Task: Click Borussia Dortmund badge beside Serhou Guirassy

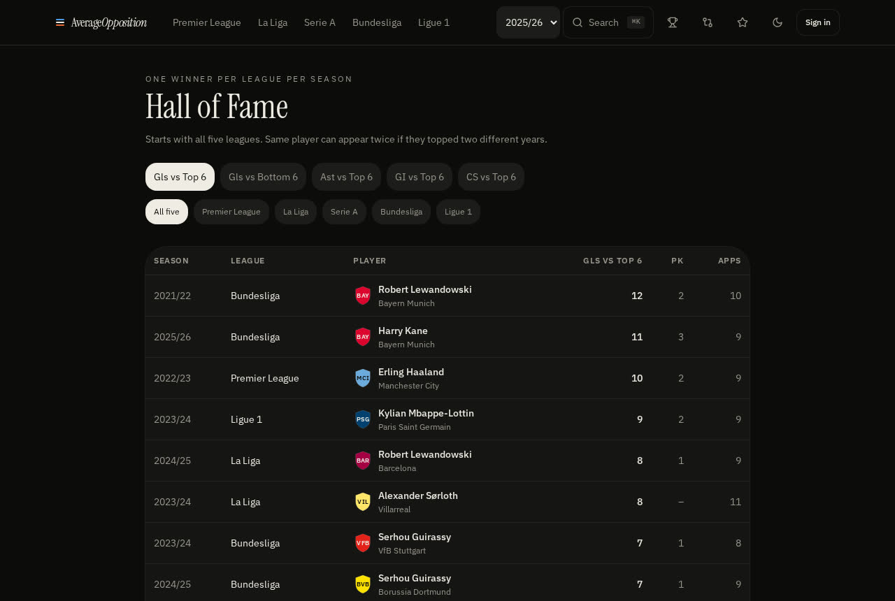Action: pyautogui.click(x=363, y=584)
